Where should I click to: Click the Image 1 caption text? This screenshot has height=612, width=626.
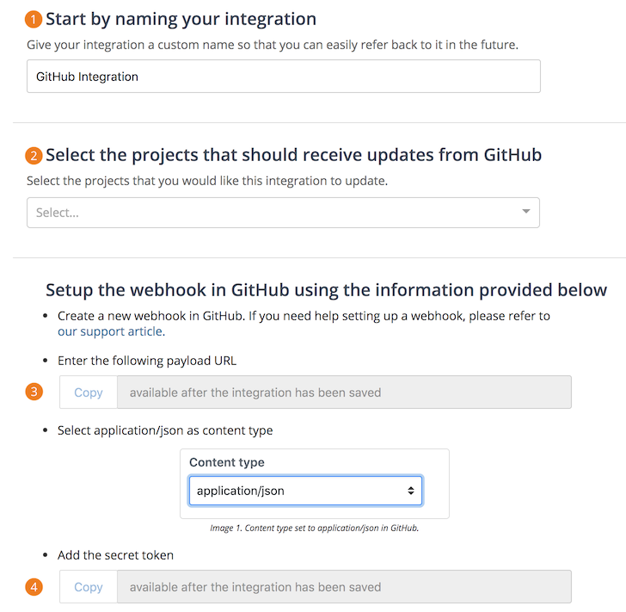(314, 529)
